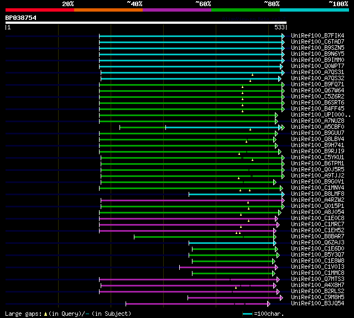
Task: Open hit UniRef100_C6TAD7
Action: (317, 41)
